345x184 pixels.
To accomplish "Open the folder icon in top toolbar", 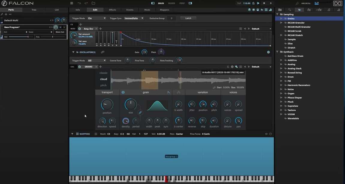I will point(93,3).
